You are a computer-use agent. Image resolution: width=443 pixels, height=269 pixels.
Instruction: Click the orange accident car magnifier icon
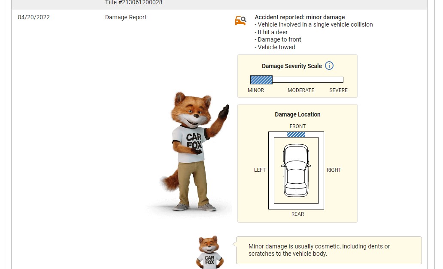pos(240,21)
